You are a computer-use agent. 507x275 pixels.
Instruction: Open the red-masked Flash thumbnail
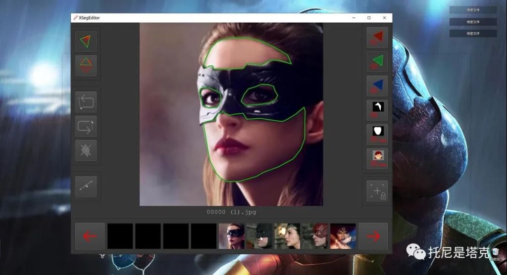click(315, 236)
